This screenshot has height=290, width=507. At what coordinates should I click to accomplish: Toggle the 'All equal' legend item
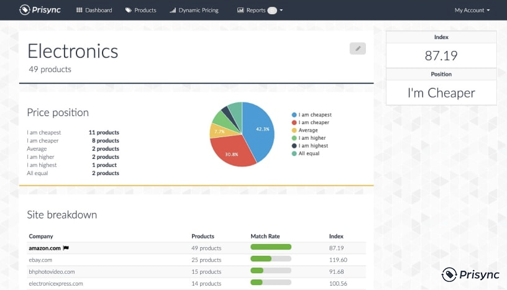[x=306, y=153]
